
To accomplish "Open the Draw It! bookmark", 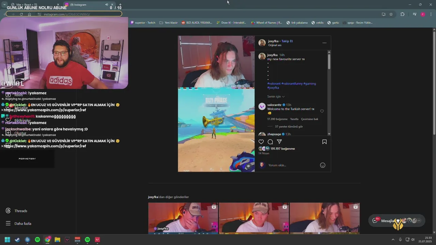I will pos(231,23).
